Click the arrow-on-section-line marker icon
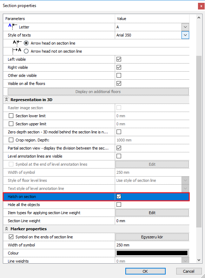The width and height of the screenshot is (205, 278). [17, 43]
